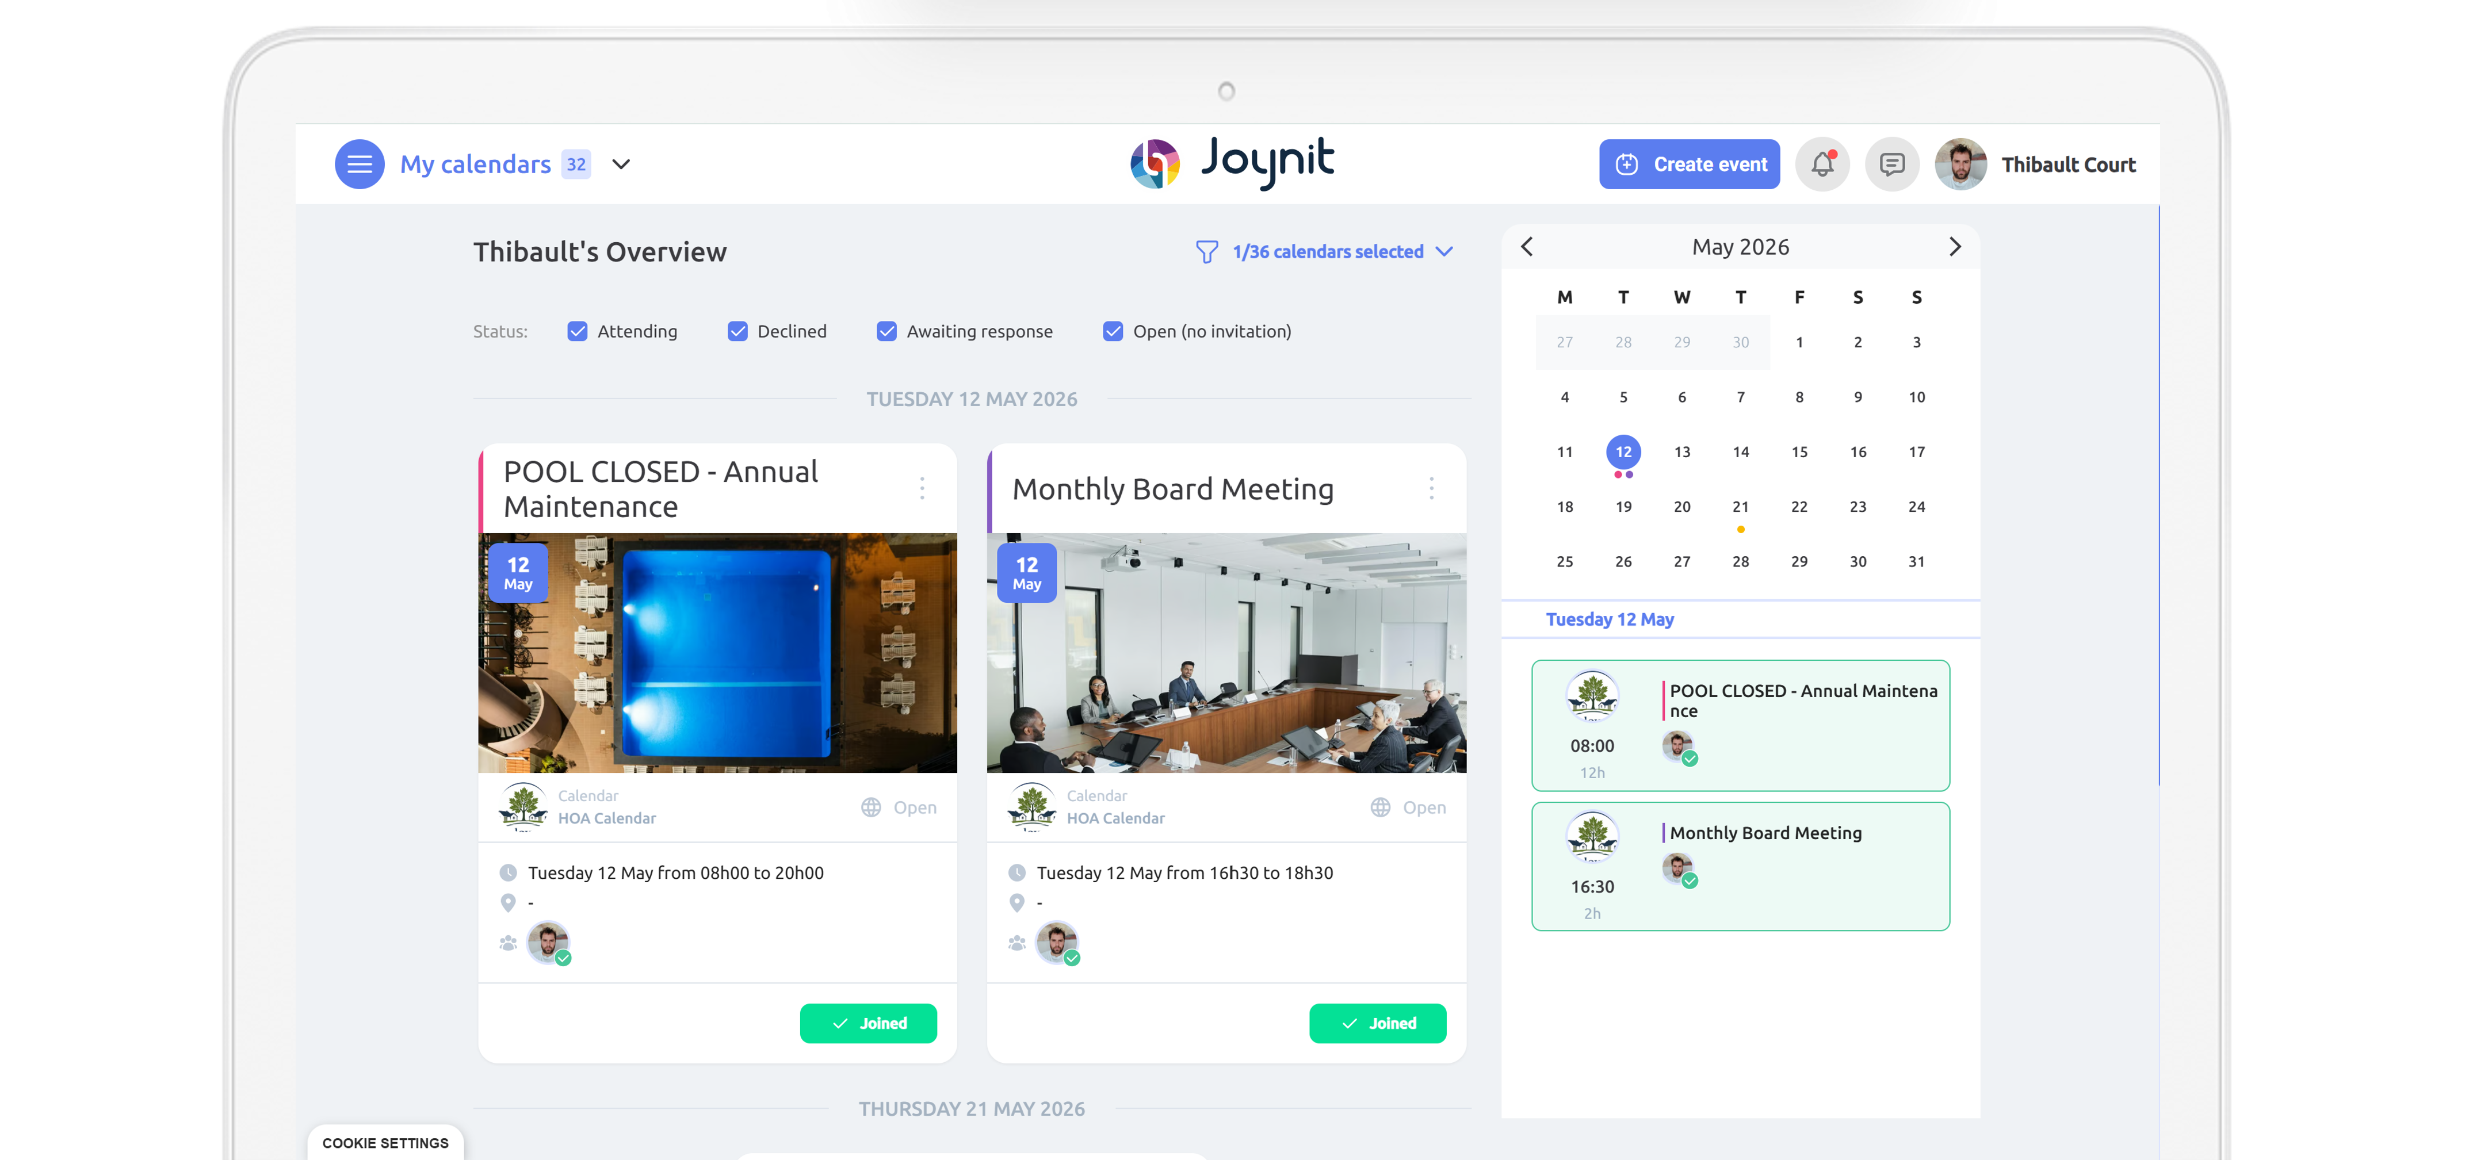
Task: Open three-dot menu on POOL CLOSED card
Action: tap(922, 488)
